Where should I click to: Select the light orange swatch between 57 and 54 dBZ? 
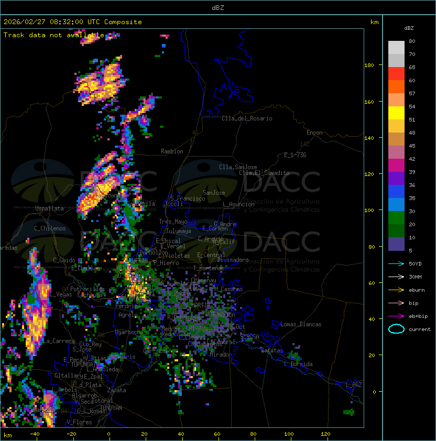click(396, 100)
